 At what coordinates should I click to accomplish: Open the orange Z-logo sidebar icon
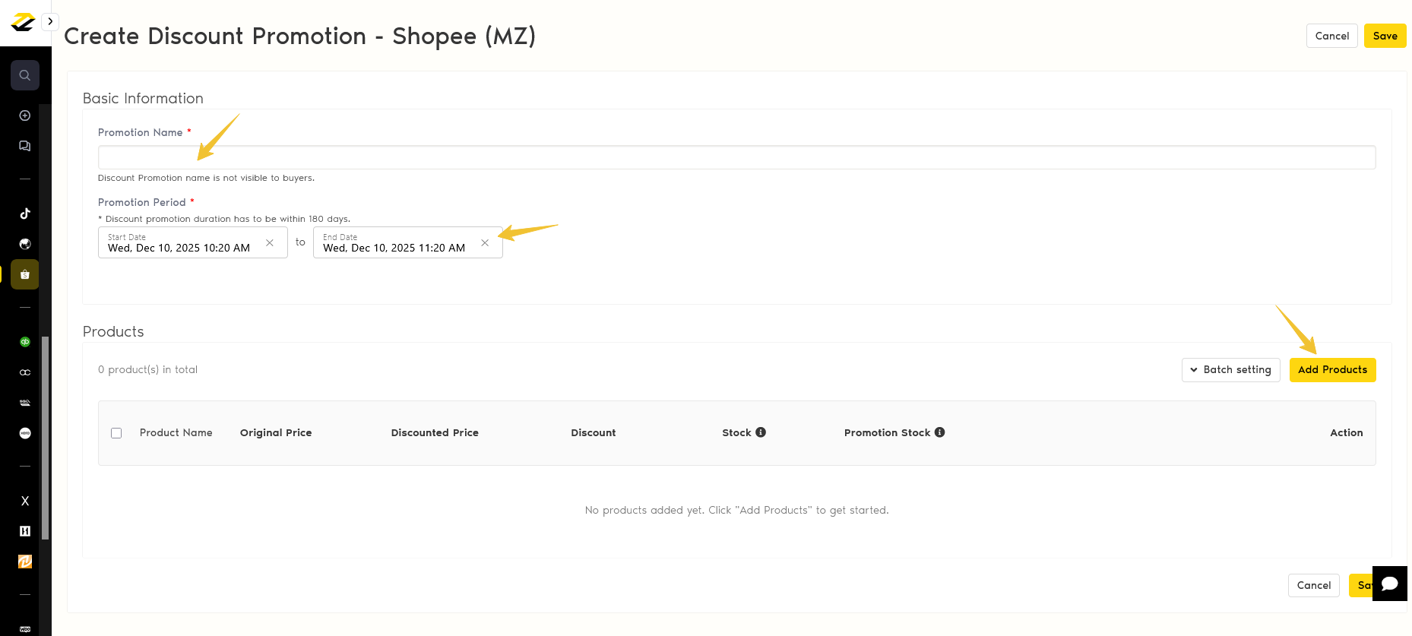[x=25, y=562]
